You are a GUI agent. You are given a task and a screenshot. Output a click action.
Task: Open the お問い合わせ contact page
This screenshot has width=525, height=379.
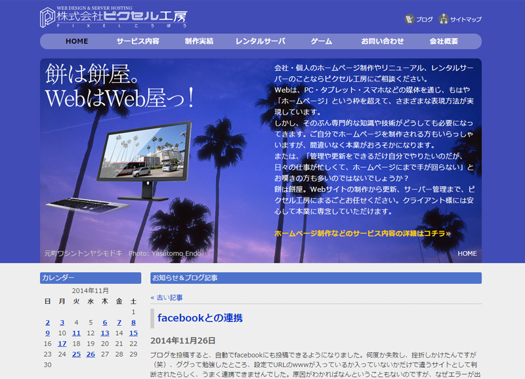click(383, 41)
